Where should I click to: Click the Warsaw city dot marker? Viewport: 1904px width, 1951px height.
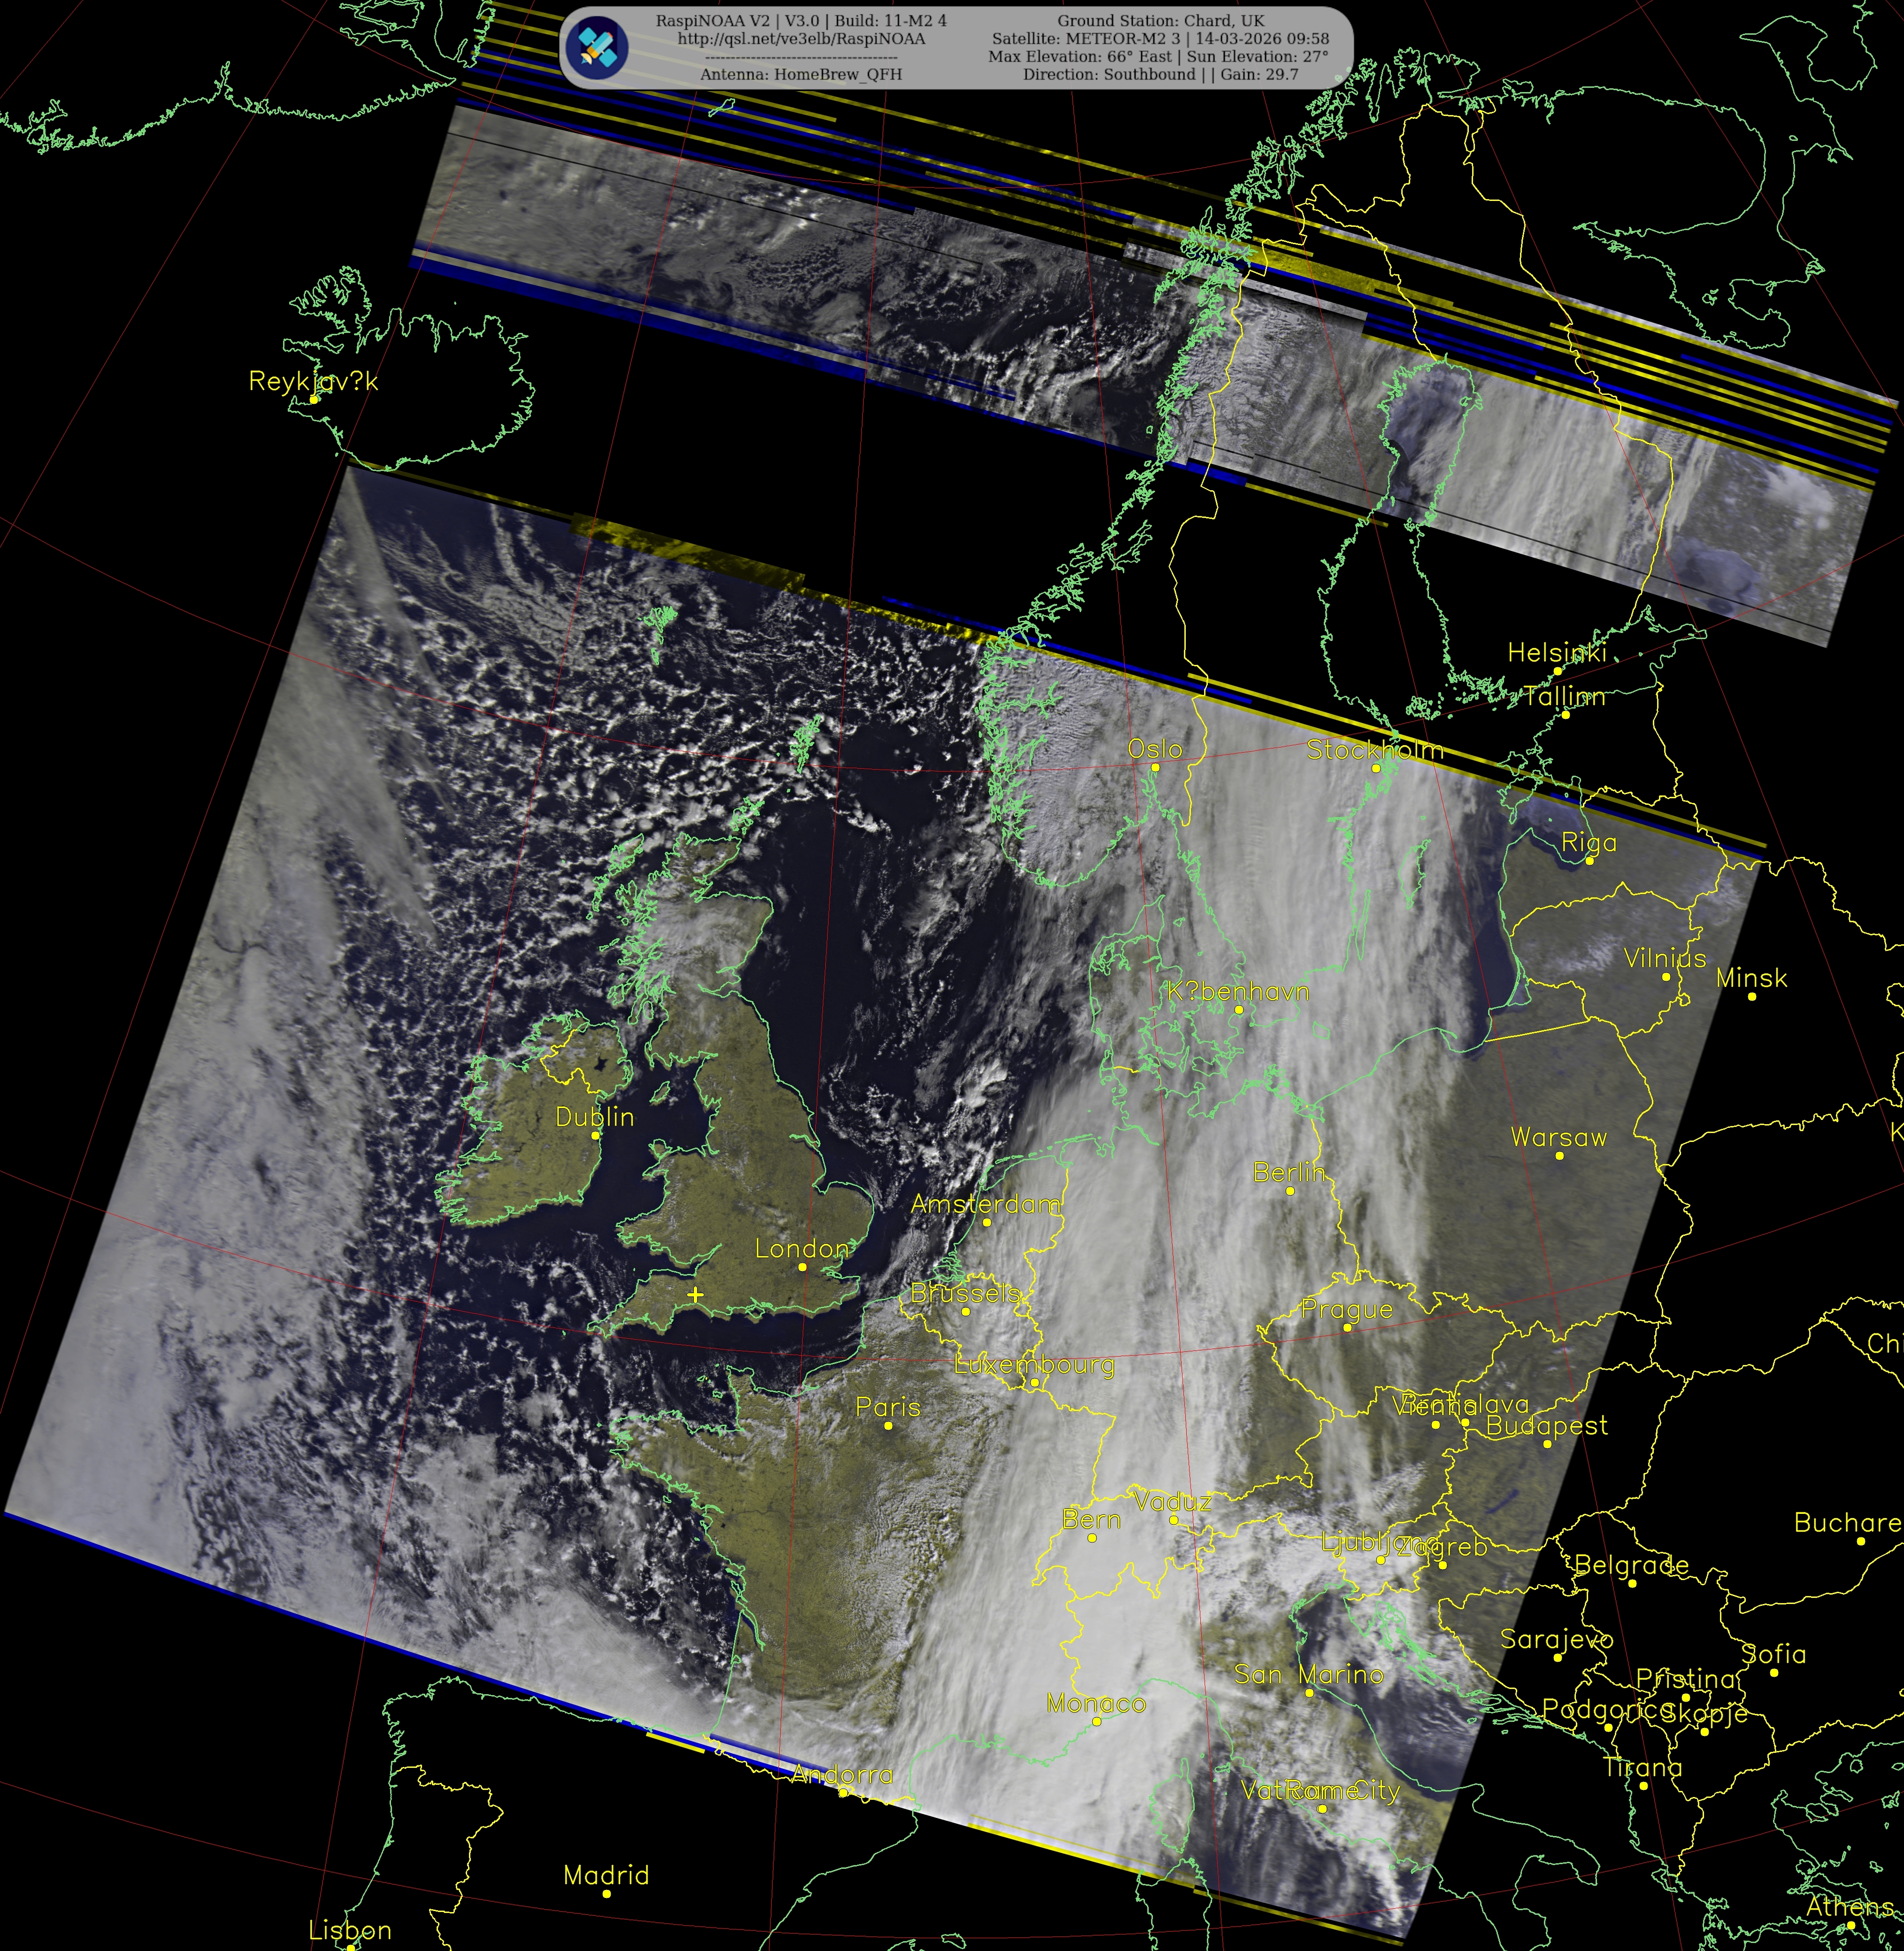pos(1559,1157)
